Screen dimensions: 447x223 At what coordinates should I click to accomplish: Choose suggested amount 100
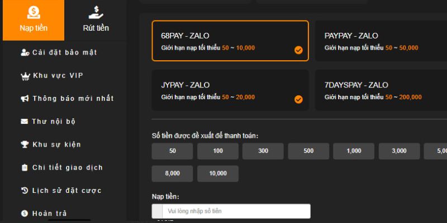tap(218, 151)
